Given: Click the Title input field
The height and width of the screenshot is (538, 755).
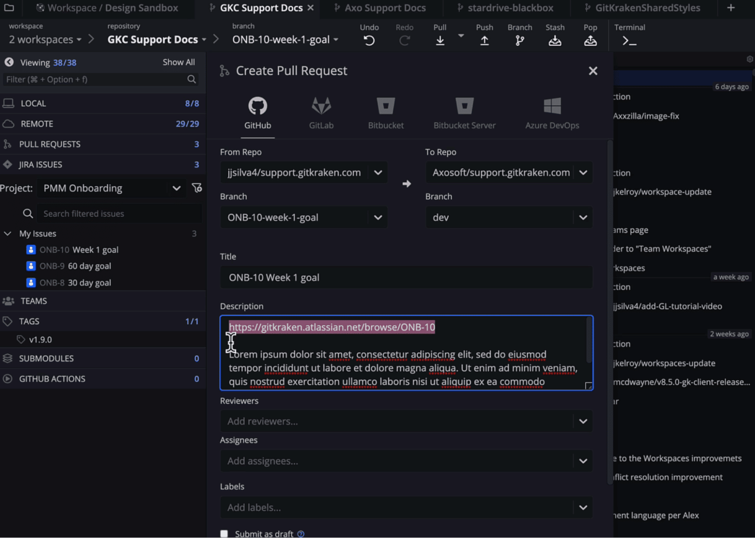Looking at the screenshot, I should click(406, 277).
